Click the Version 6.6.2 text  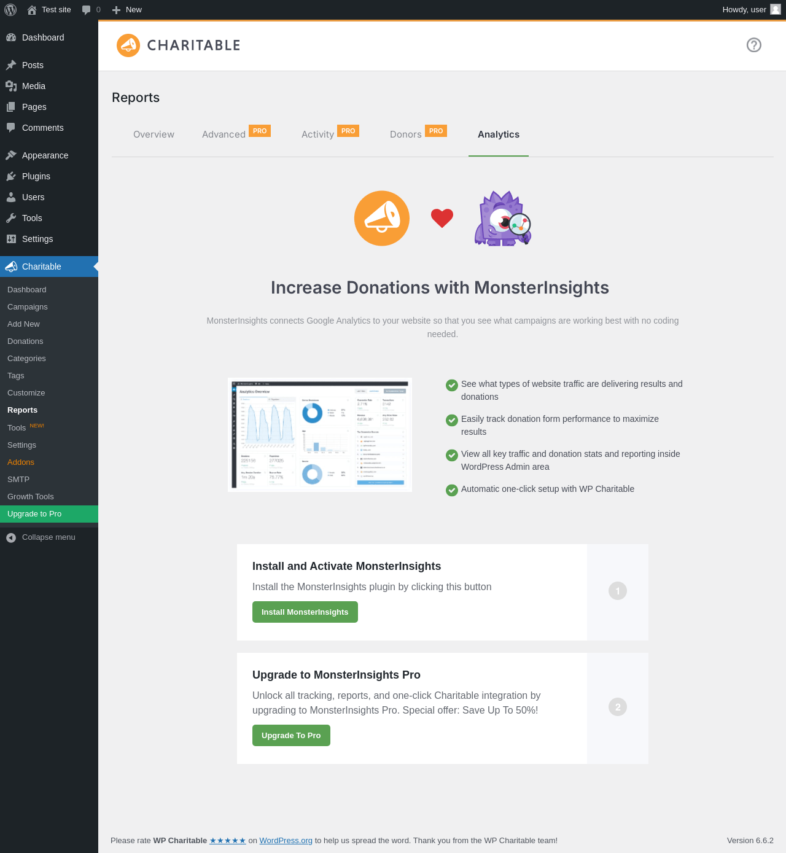pos(750,841)
